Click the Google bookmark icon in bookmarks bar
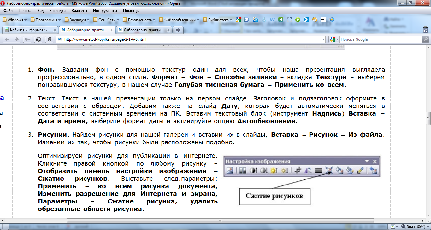Viewport: 431px width, 230px height. [x=238, y=20]
